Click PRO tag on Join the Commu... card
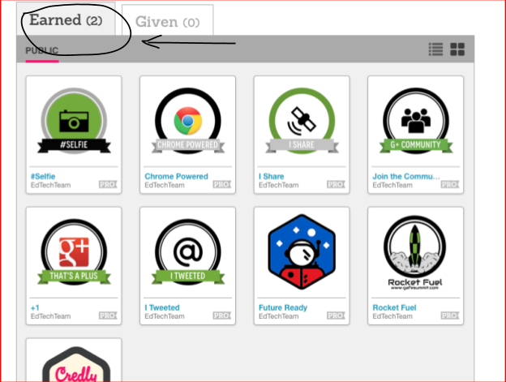This screenshot has width=506, height=382. [x=450, y=185]
